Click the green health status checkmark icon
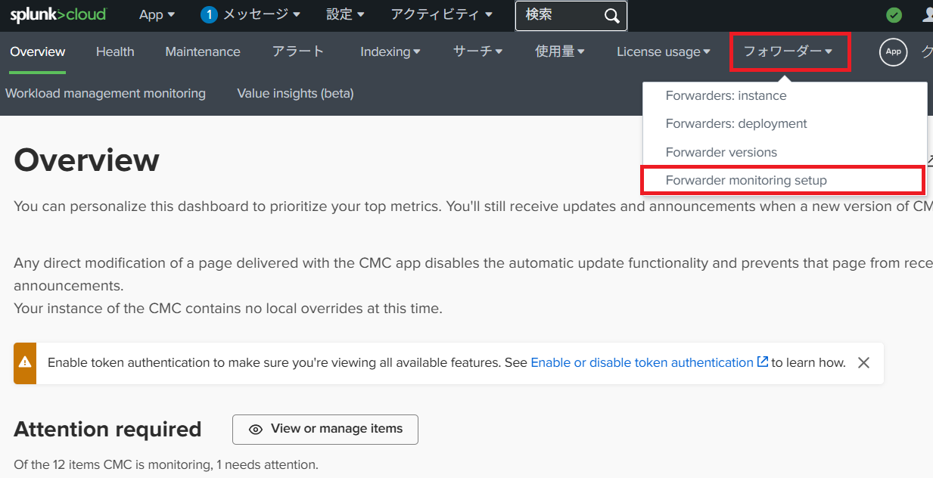The image size is (933, 478). click(894, 15)
